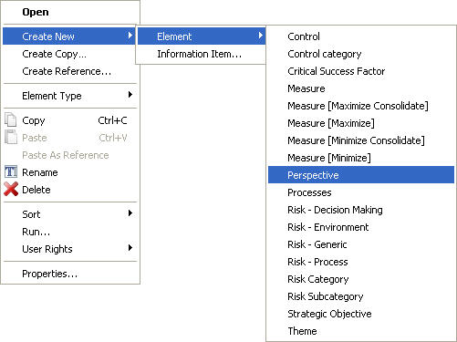The image size is (457, 342).
Task: Click the Rename text icon
Action: click(x=11, y=172)
